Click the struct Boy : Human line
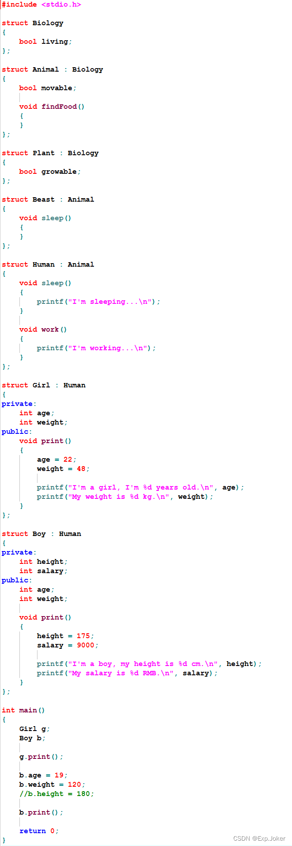Viewport: 292px width, 846px height. (x=41, y=534)
